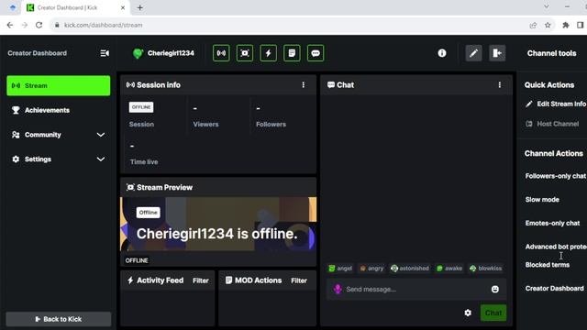Viewport: 587px width, 330px height.
Task: Expand the Settings section chevron
Action: click(101, 159)
